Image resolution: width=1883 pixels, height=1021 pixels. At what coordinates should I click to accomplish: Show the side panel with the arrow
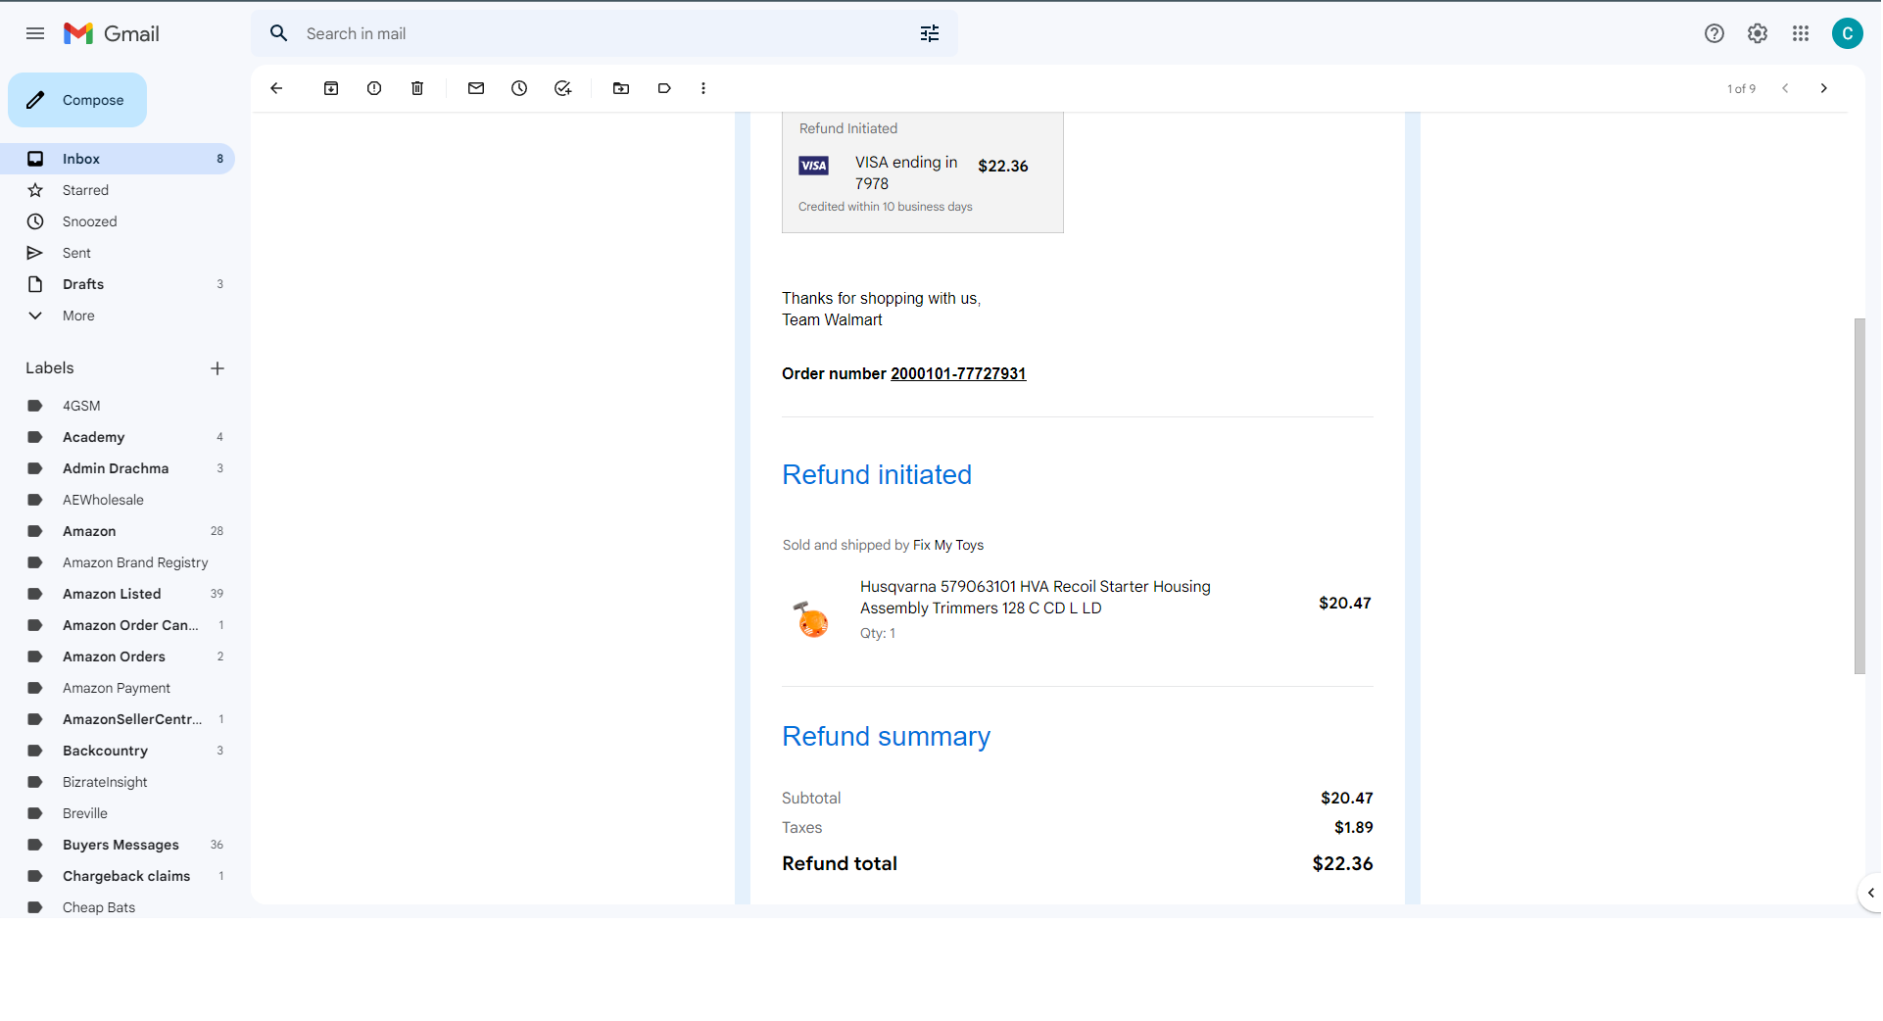point(1870,893)
